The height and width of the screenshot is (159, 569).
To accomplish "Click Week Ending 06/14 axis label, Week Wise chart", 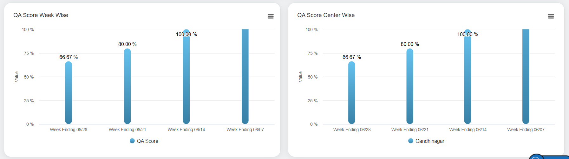I will tap(186, 130).
